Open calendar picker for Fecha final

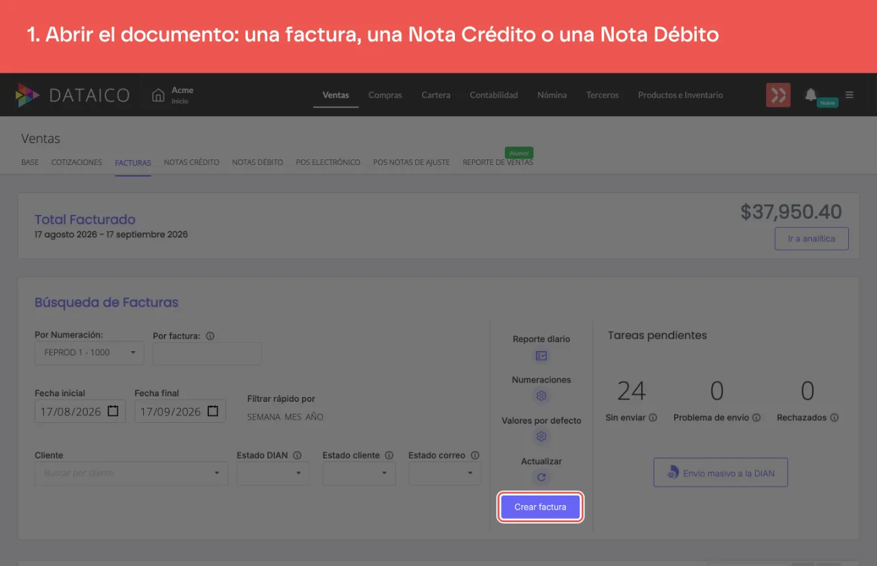pos(213,411)
